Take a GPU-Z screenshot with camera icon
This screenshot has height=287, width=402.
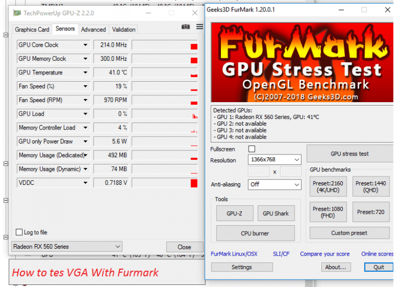[186, 27]
